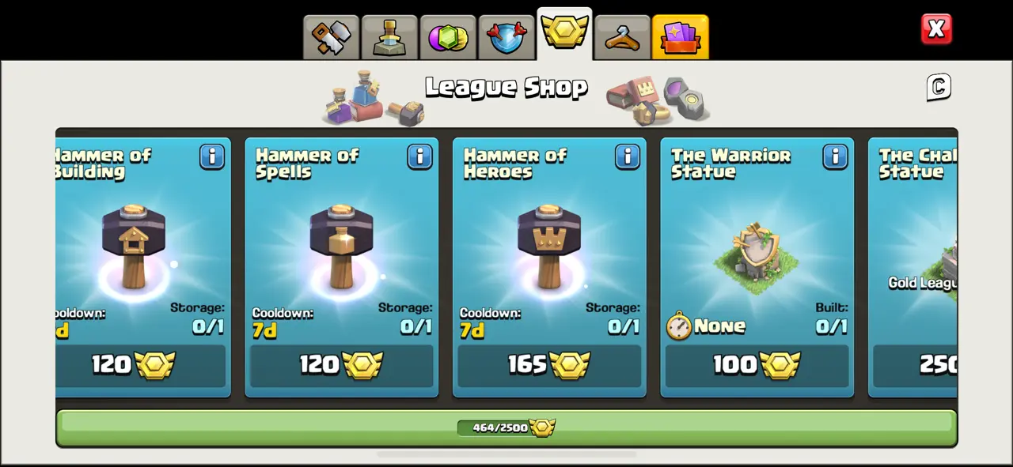The image size is (1013, 467).
Task: Buy Hammer of Spells for 120 medals
Action: tap(341, 365)
